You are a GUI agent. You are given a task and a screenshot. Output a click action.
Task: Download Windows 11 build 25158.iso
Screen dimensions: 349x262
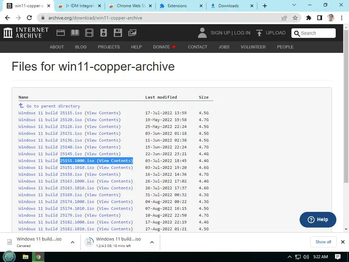[x=50, y=174]
